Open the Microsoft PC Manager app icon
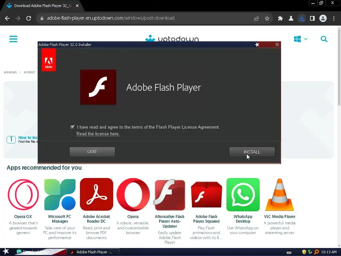The height and width of the screenshot is (256, 341). (x=60, y=194)
